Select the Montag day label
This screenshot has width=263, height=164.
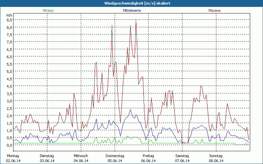click(x=13, y=156)
